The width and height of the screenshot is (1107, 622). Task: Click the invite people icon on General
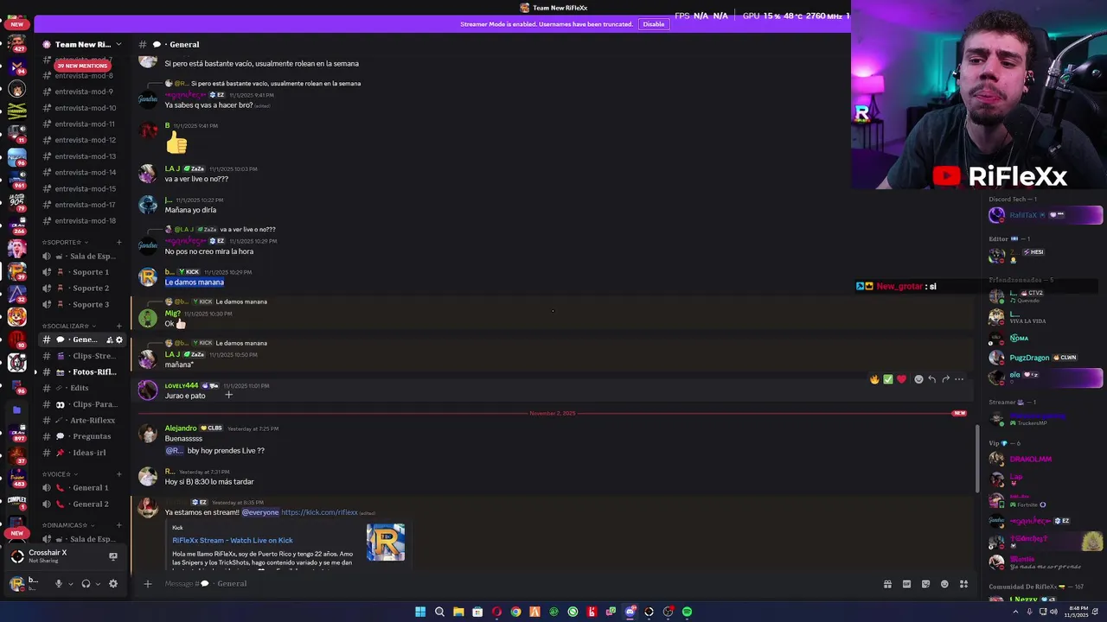coord(109,340)
